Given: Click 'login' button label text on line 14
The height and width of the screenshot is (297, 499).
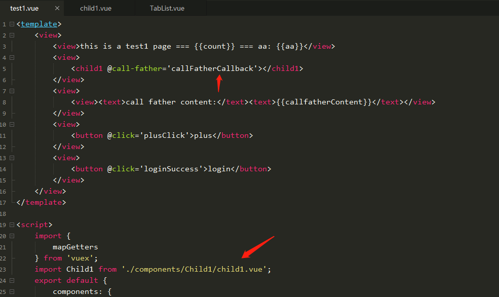Looking at the screenshot, I should coord(219,169).
